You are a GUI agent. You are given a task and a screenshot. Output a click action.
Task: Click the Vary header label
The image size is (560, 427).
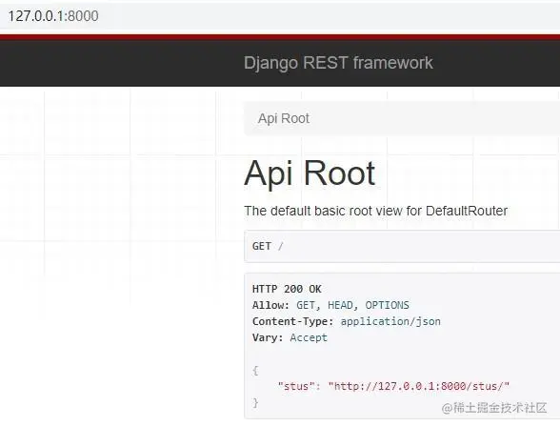pos(268,337)
